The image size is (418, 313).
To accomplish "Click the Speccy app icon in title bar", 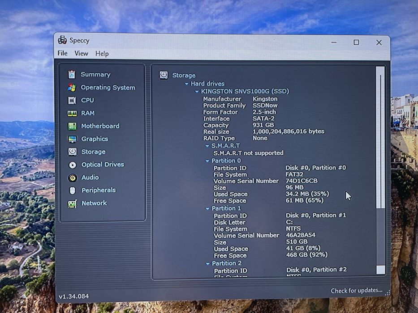I will pos(62,40).
